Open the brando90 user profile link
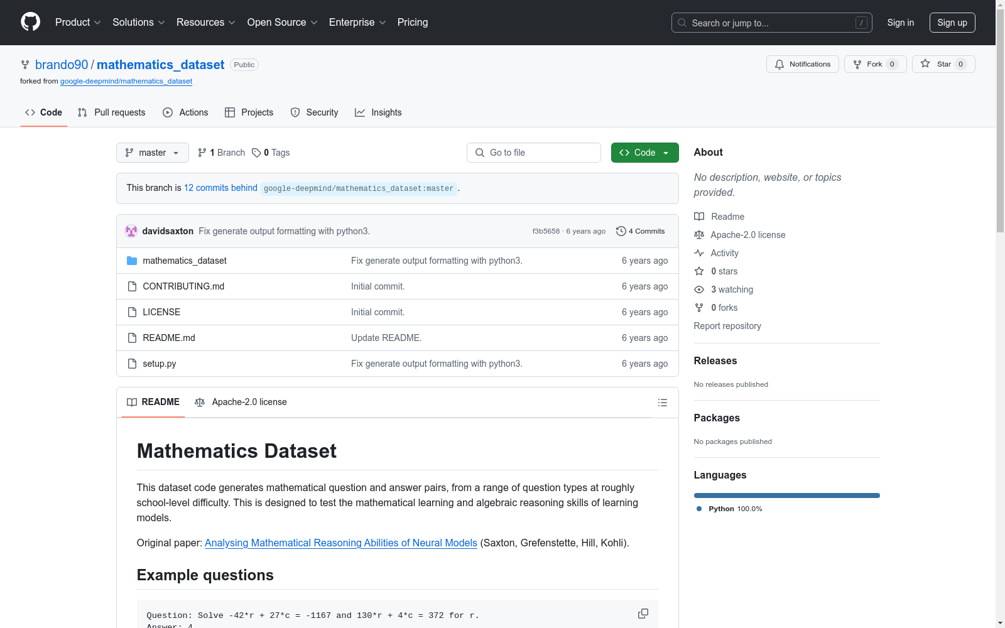The width and height of the screenshot is (1005, 628). point(62,65)
